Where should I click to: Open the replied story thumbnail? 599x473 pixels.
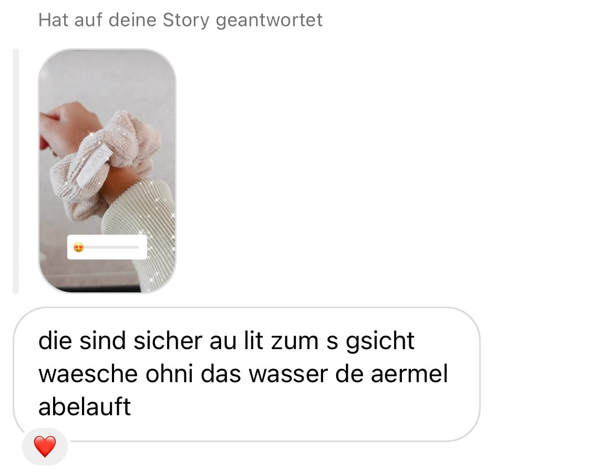[107, 171]
